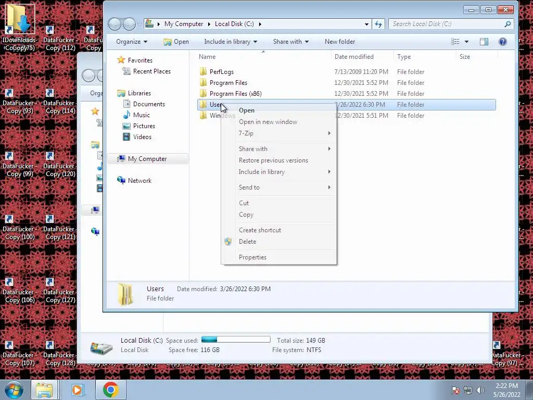Open the Share with toolbar dropdown

click(290, 42)
